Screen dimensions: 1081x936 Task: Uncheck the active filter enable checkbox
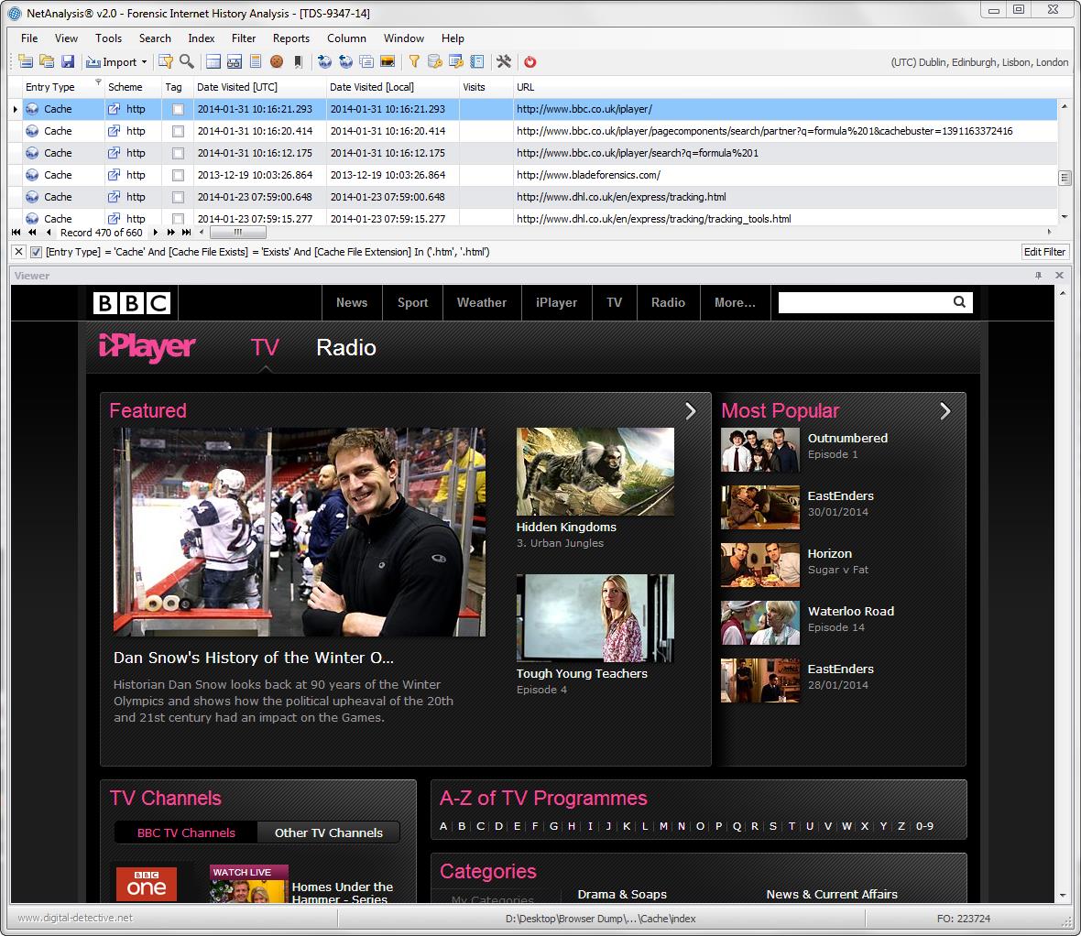point(36,252)
